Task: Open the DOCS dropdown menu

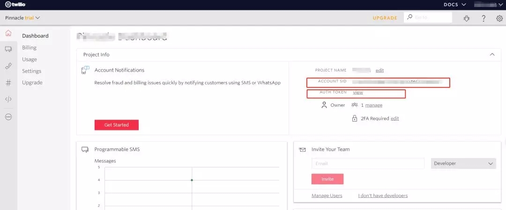Action: tap(455, 5)
